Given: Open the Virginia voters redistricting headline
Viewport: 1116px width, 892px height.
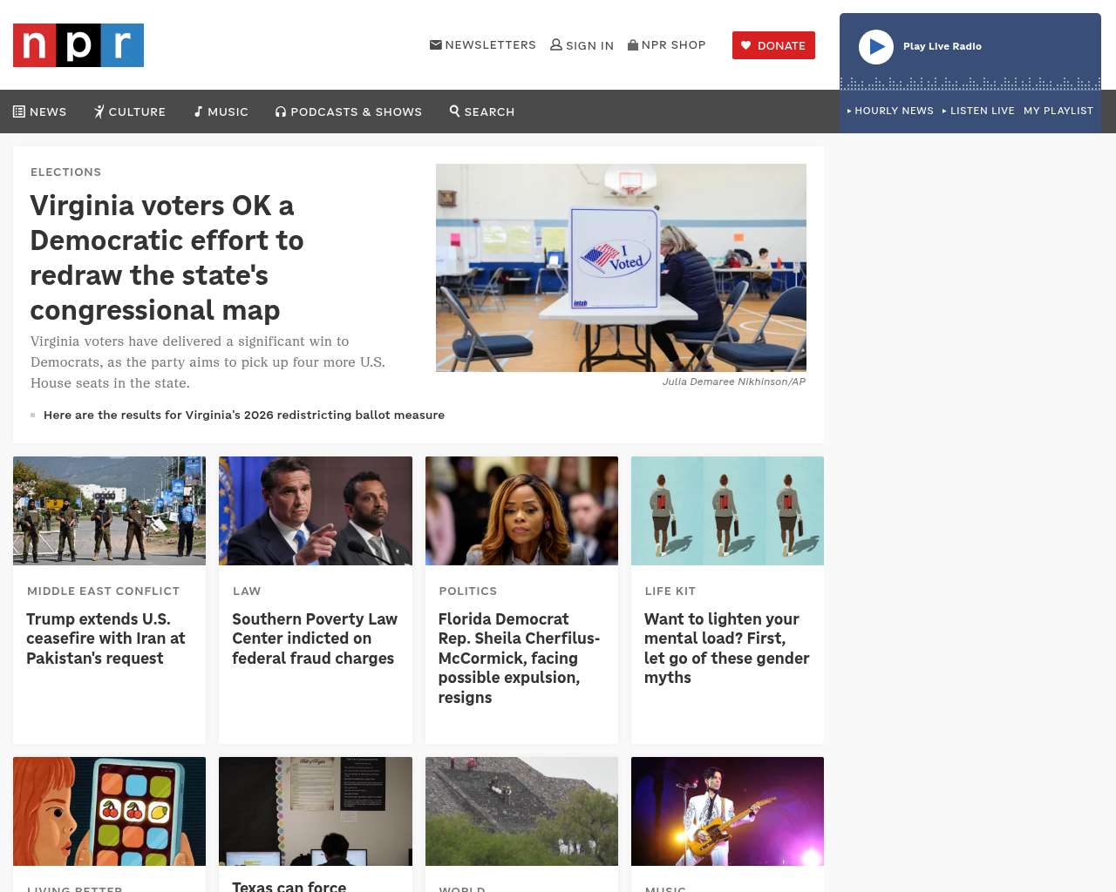Looking at the screenshot, I should coord(167,258).
